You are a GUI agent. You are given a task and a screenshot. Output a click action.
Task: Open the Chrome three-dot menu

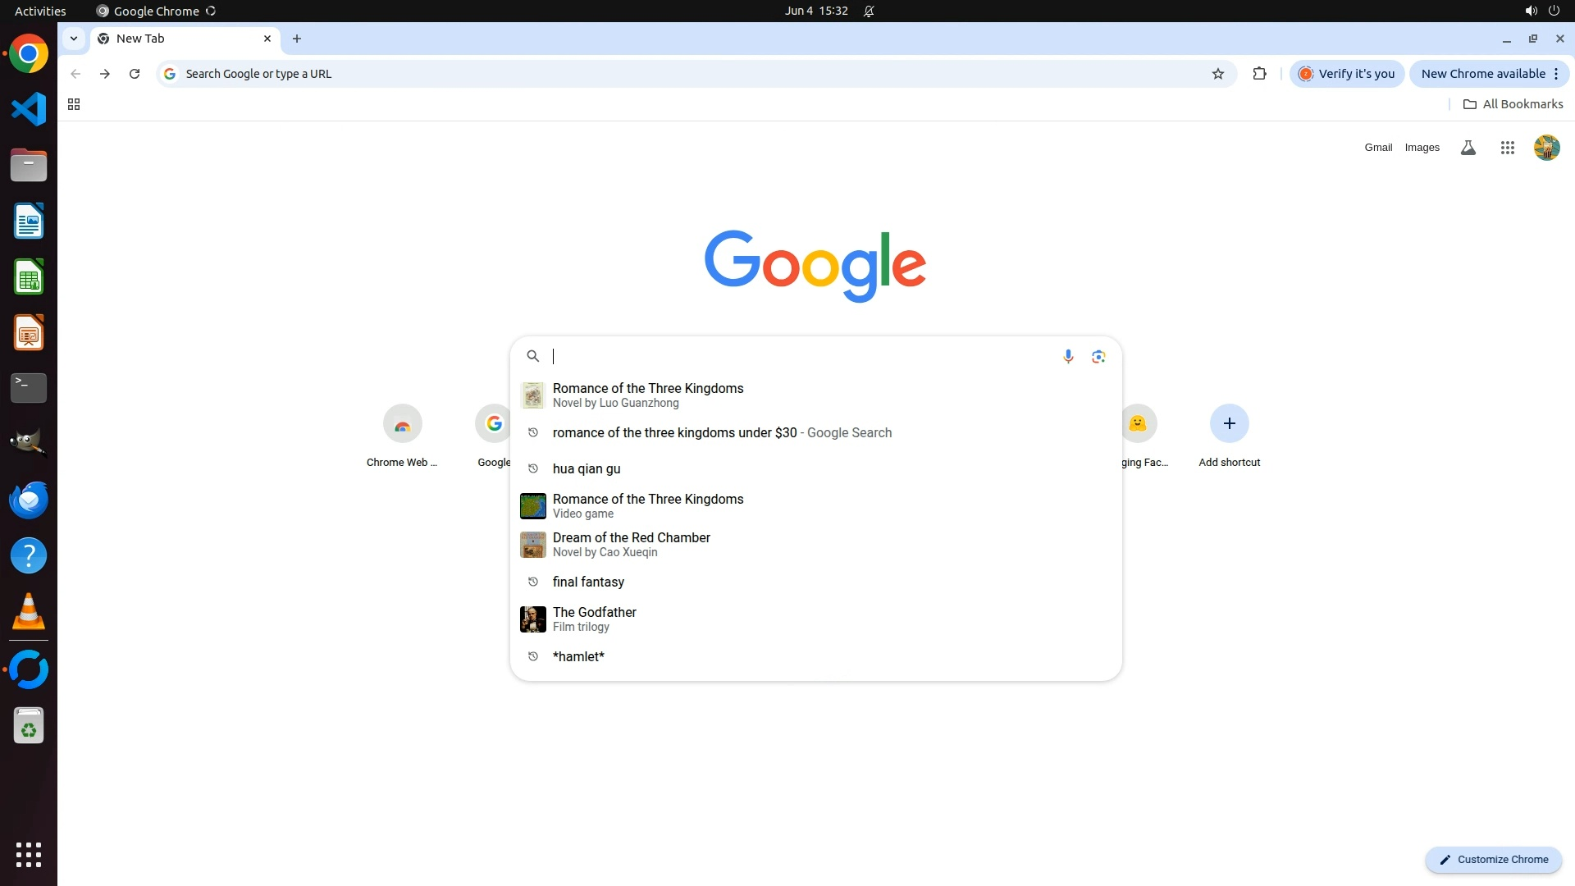[x=1556, y=74]
